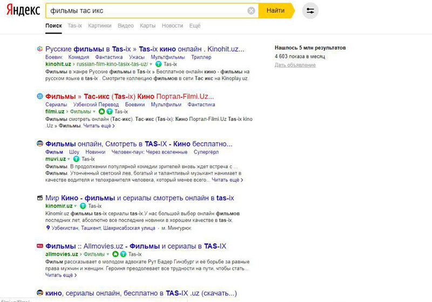Open Триллер sitelink under Kinohit result
This screenshot has width=432, height=302.
tap(201, 57)
